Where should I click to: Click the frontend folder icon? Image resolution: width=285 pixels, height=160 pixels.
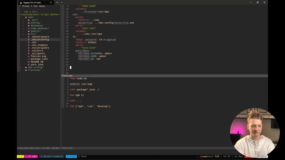[x=26, y=70]
